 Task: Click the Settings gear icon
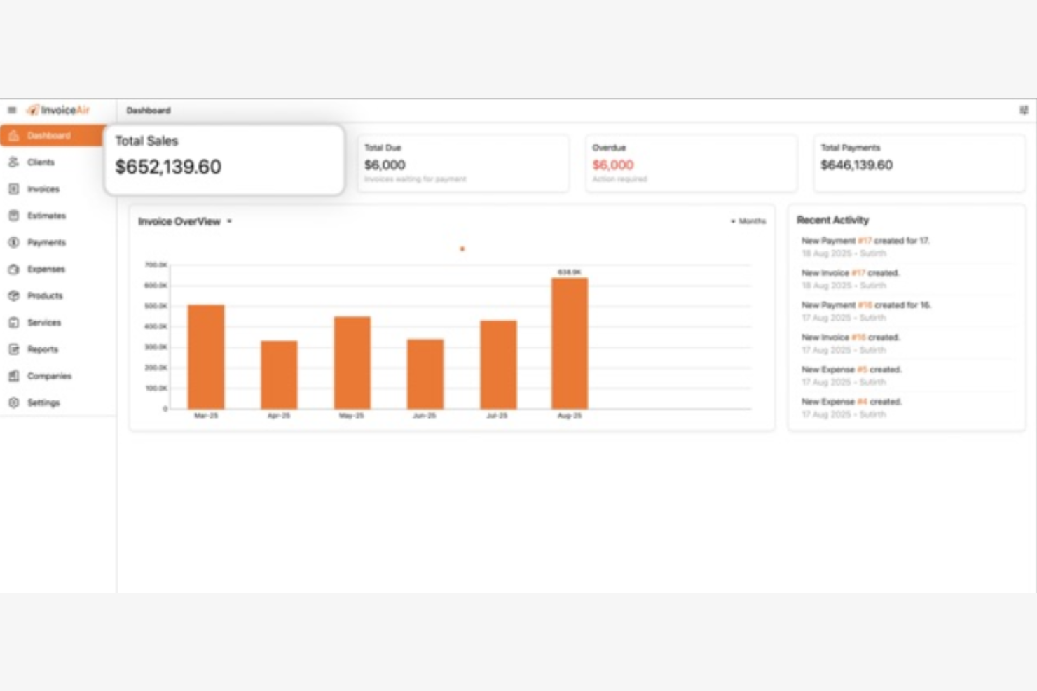(x=13, y=403)
